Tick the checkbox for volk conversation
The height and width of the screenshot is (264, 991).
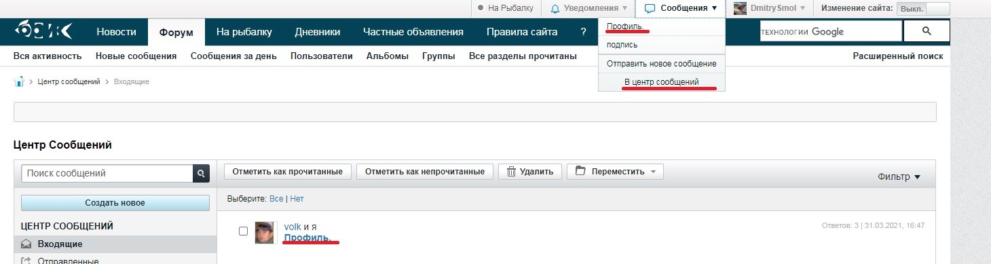(x=243, y=231)
